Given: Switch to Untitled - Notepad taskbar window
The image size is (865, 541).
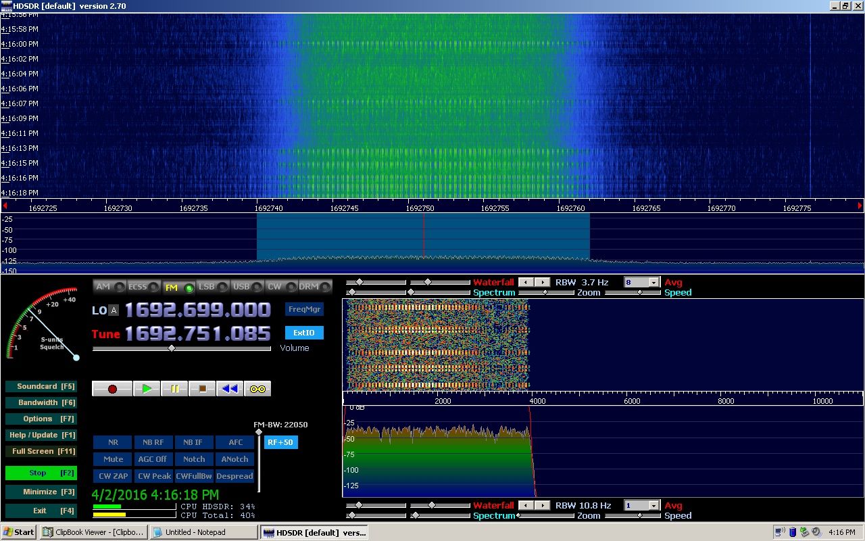Looking at the screenshot, I should (x=203, y=532).
